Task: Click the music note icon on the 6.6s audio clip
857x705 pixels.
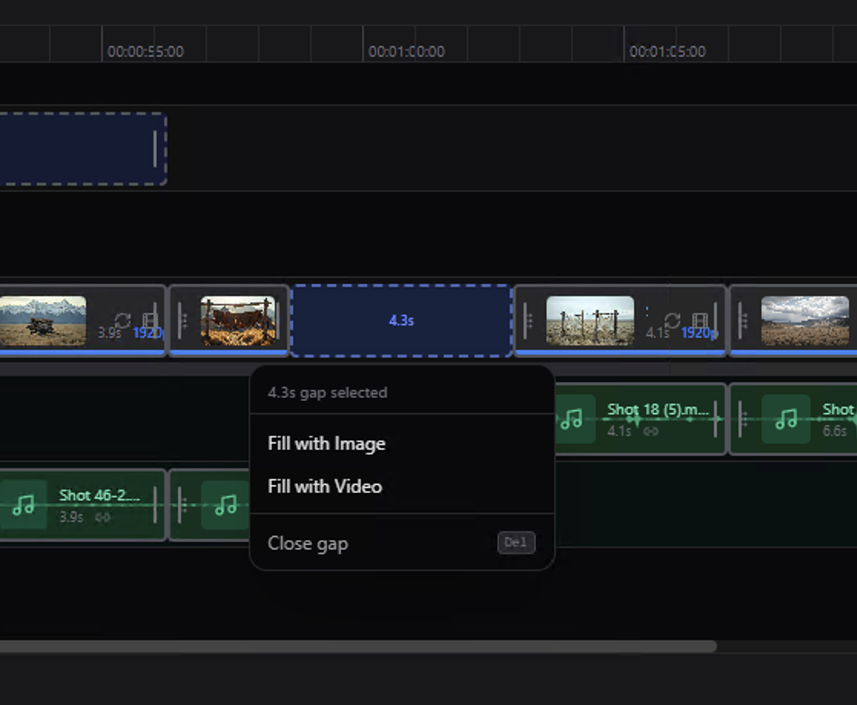Action: [787, 421]
